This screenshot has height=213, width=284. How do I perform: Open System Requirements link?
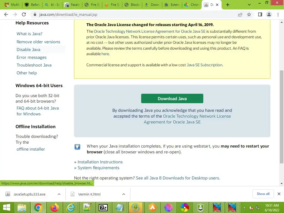click(x=98, y=168)
